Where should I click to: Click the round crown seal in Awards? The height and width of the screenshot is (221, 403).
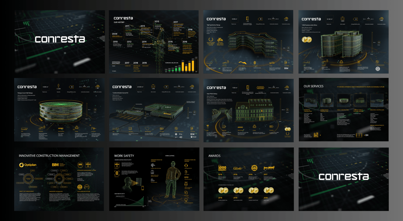[x=254, y=168]
